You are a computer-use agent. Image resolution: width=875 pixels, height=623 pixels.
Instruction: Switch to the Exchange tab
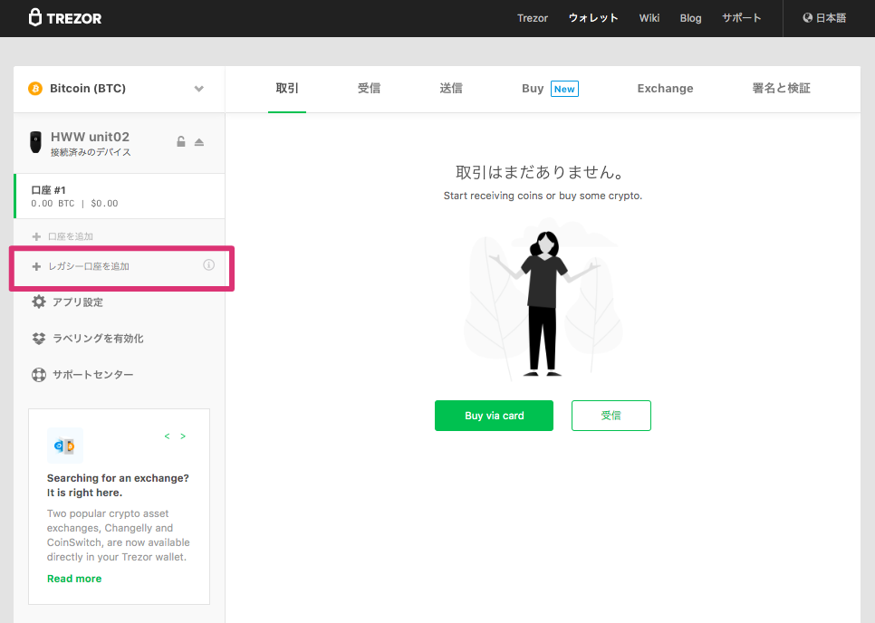(665, 88)
